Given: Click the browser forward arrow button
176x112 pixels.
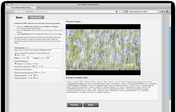Looking at the screenshot, I should [x=11, y=11].
